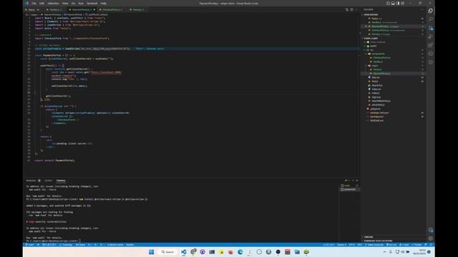Screen dimensions: 458x257
Task: Open Windows Start menu
Action: coord(151,252)
